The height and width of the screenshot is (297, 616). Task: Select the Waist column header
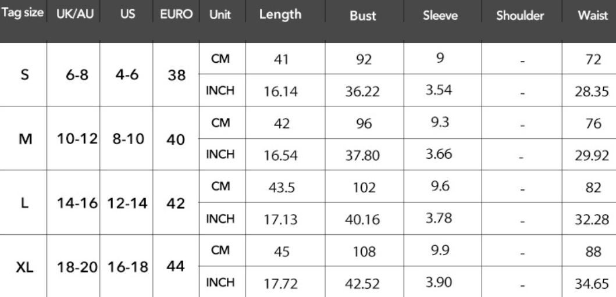pos(593,16)
